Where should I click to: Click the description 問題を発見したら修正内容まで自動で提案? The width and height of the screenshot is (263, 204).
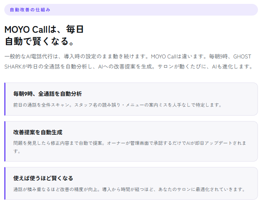[130, 147]
